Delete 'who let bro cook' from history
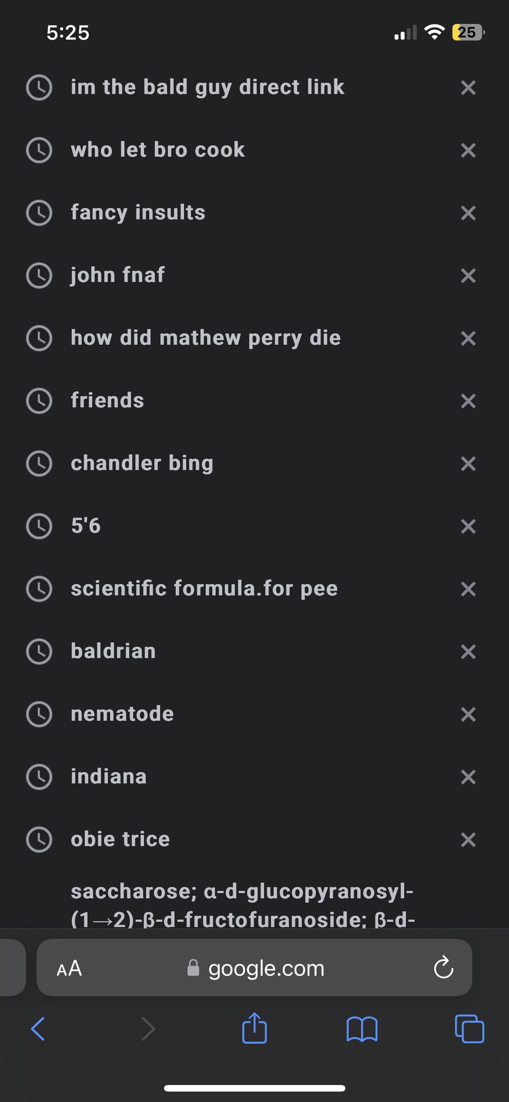The image size is (509, 1102). (468, 150)
